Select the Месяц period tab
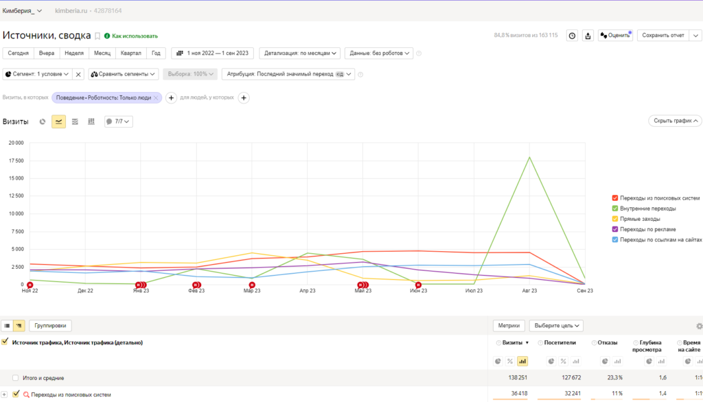703x402 pixels. (x=102, y=54)
